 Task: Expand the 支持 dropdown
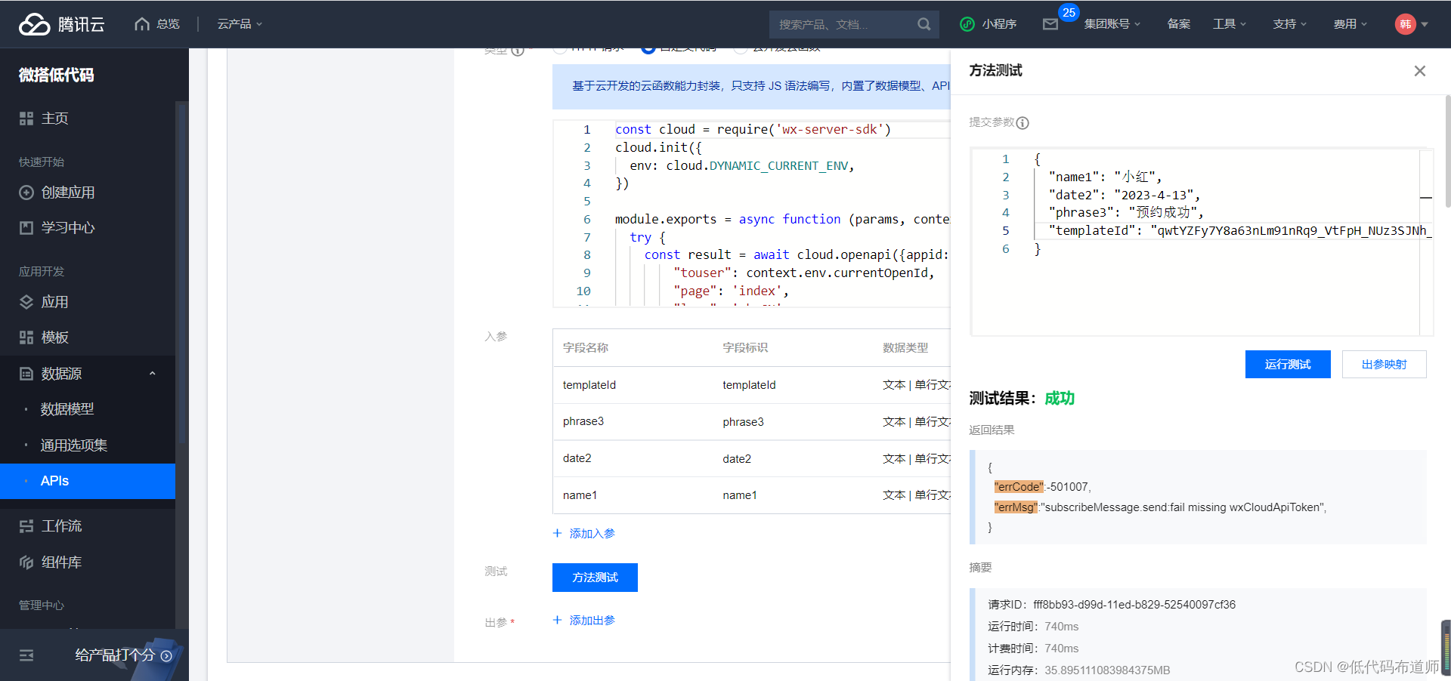click(1290, 24)
